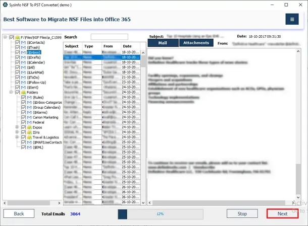Toggle the ($JunkMail) checkbox
Image resolution: width=308 pixels, height=226 pixels.
pos(18,72)
